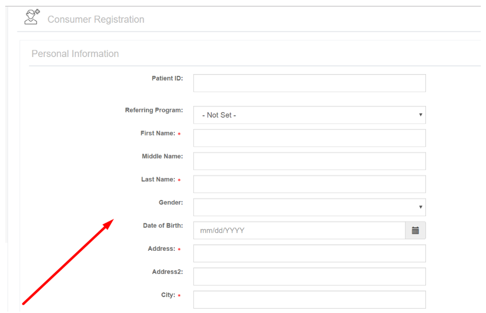The image size is (486, 313).
Task: Focus the Date of Birth text field
Action: 299,230
